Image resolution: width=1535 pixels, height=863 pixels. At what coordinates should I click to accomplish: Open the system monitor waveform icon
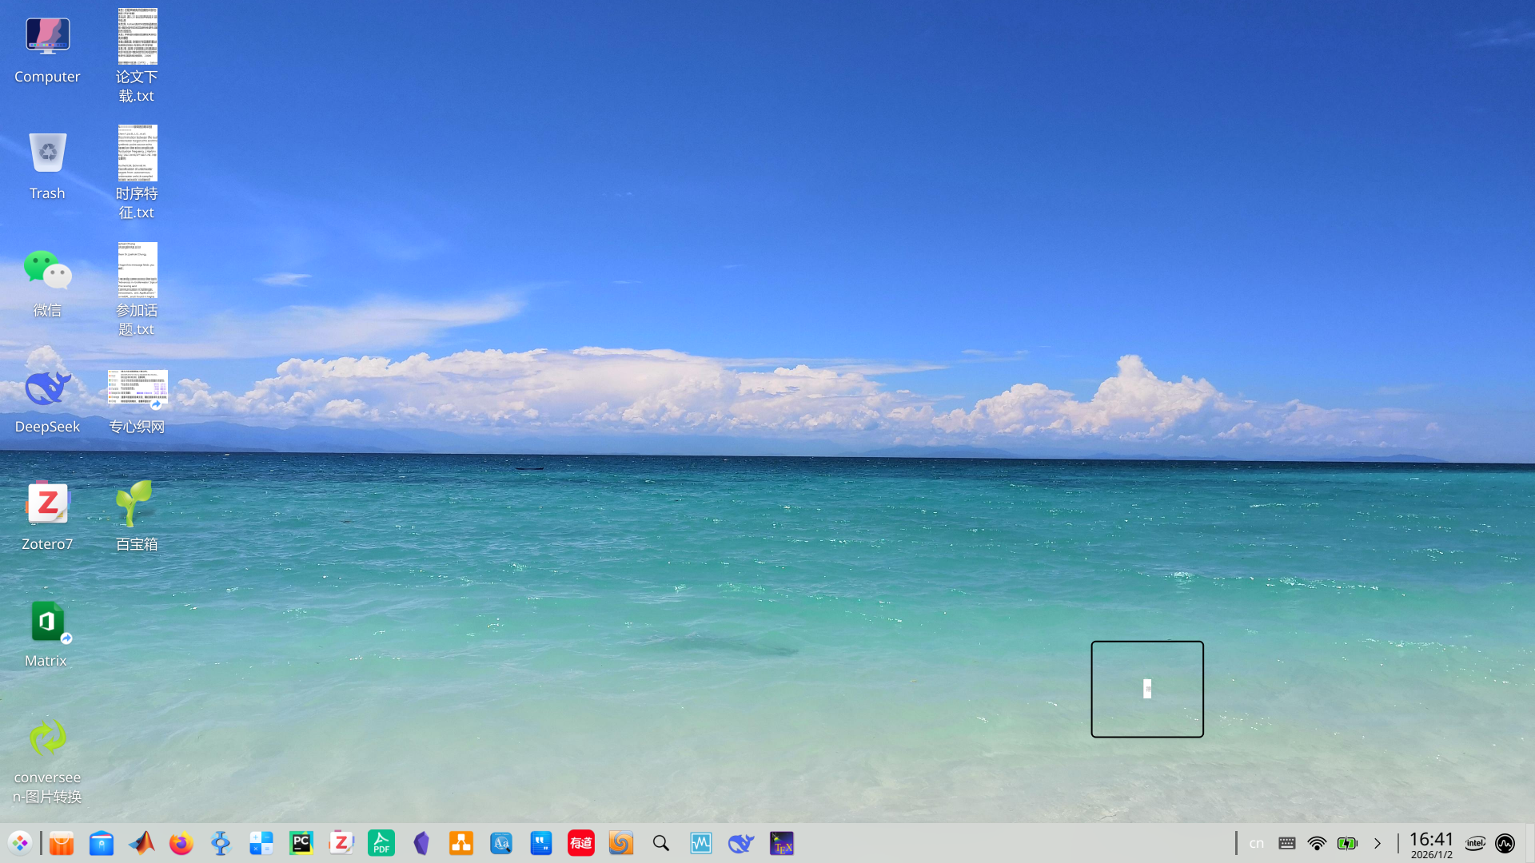[701, 843]
